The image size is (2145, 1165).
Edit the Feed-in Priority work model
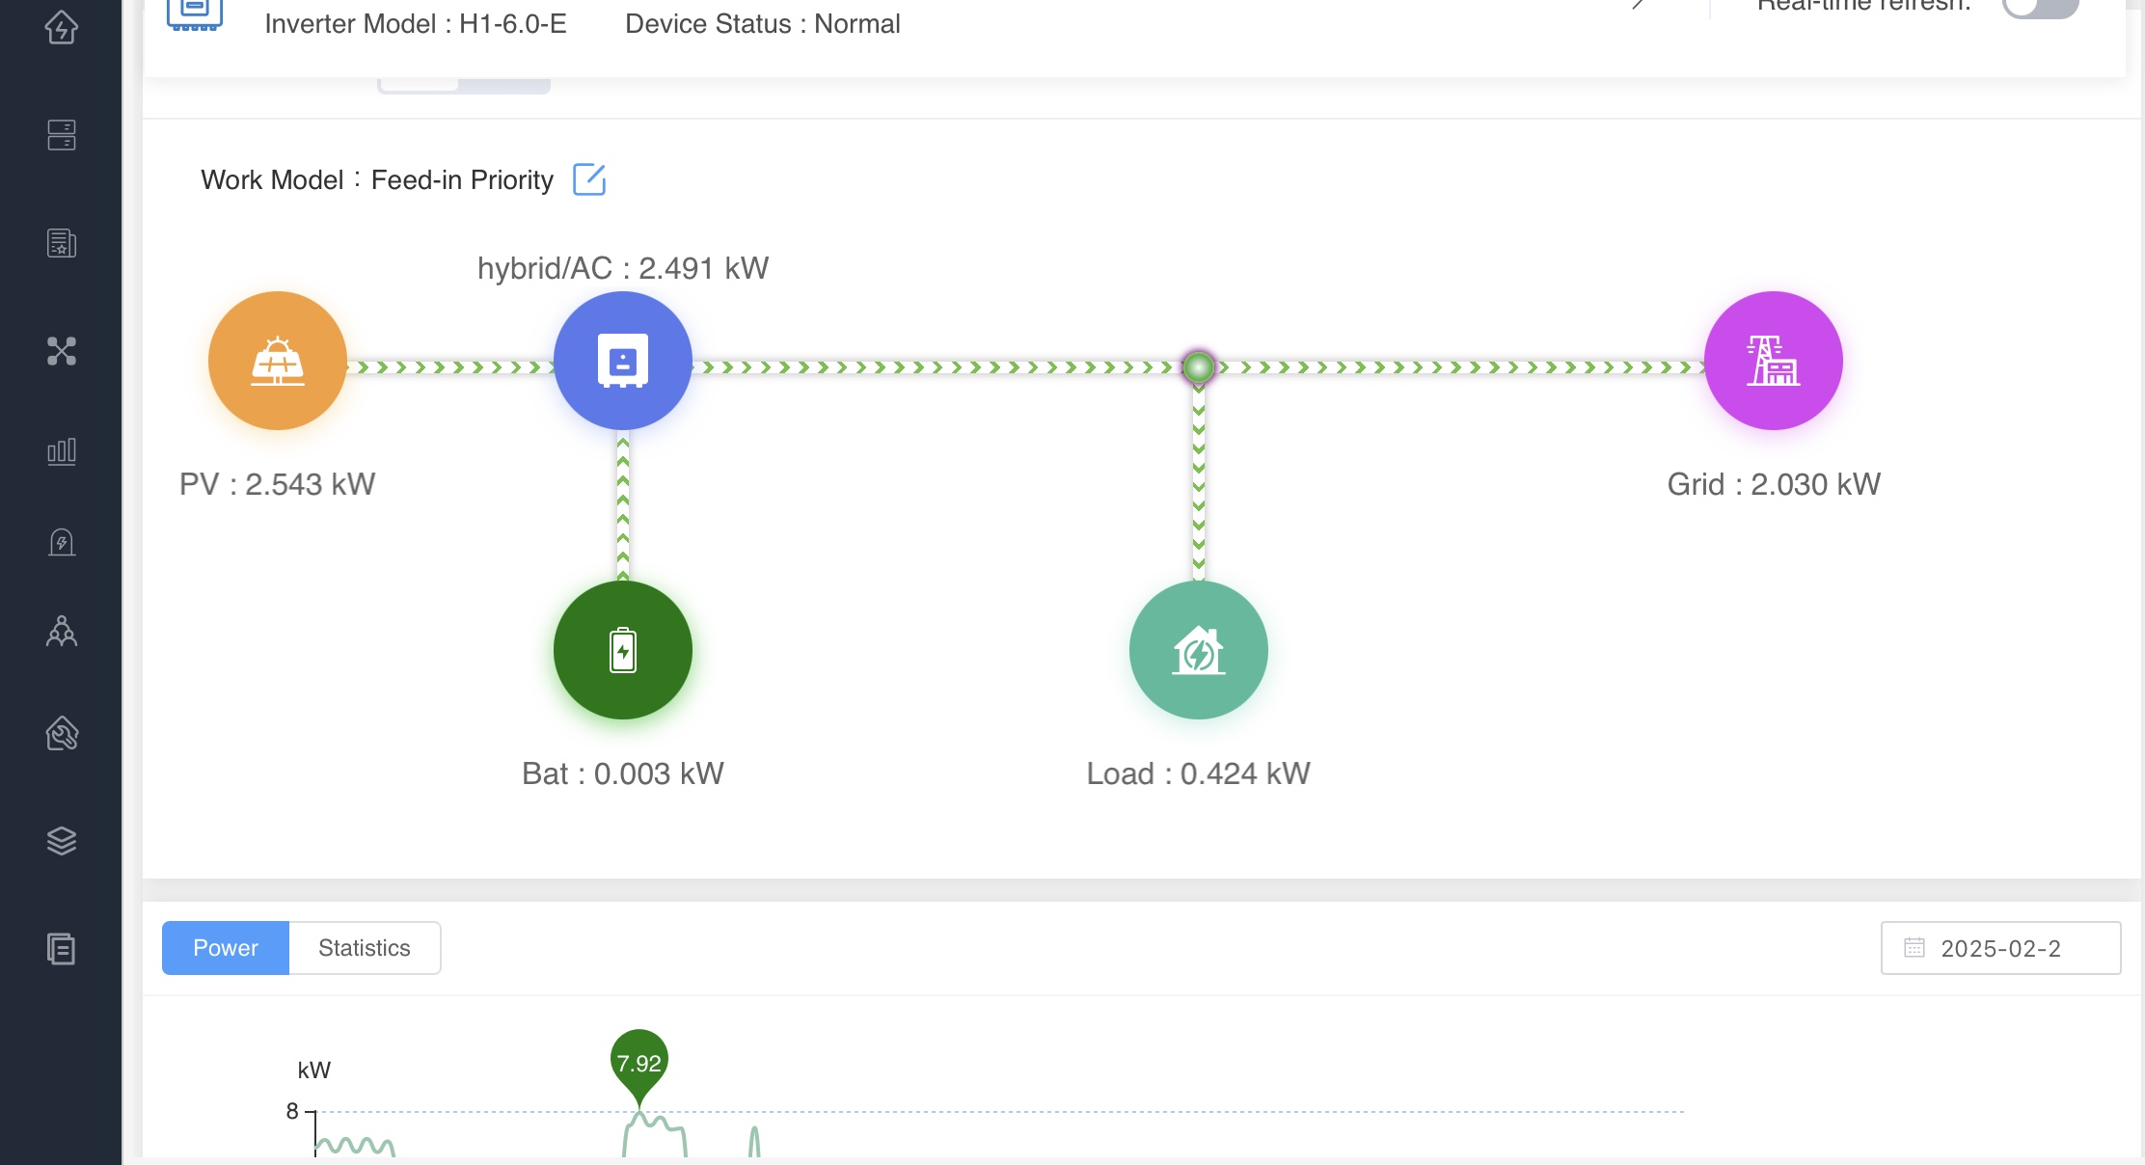click(589, 179)
